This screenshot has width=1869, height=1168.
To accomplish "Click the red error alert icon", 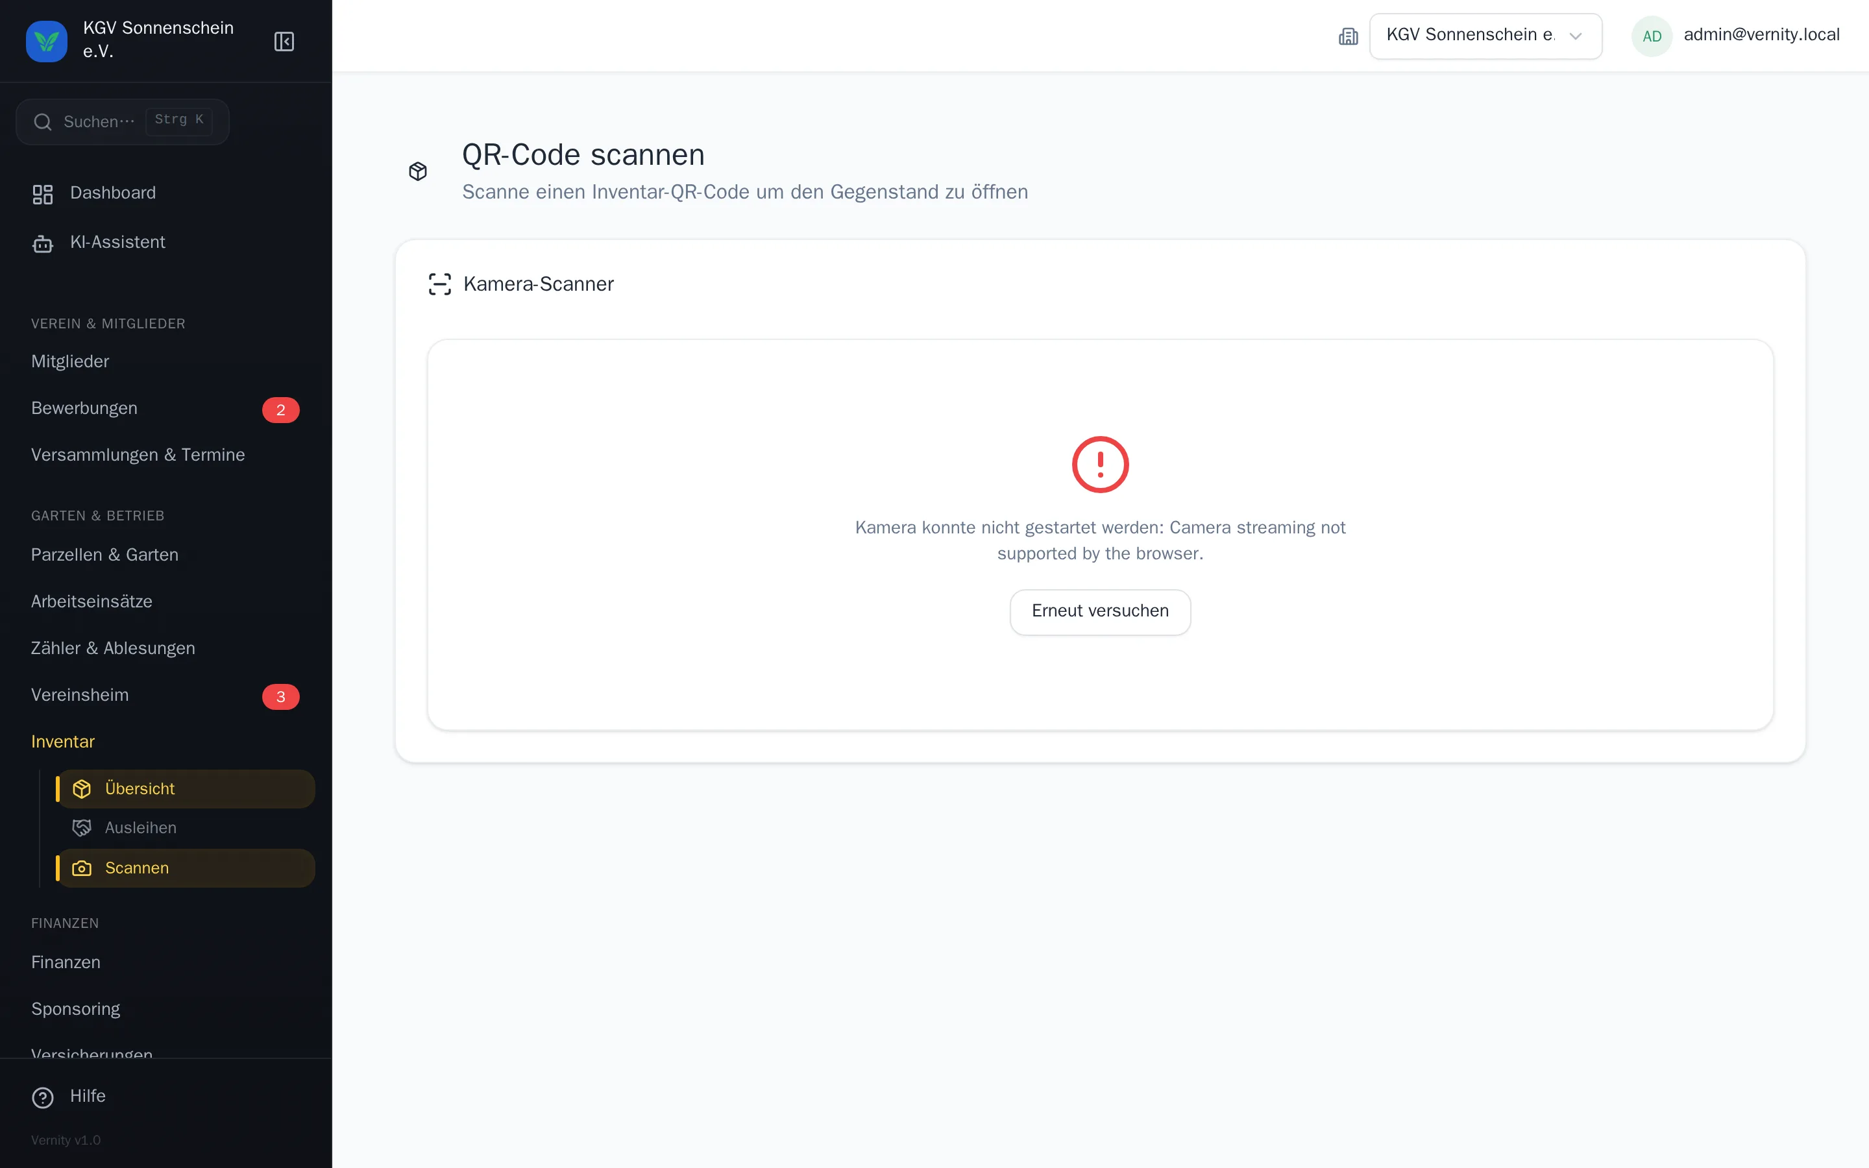I will tap(1100, 464).
